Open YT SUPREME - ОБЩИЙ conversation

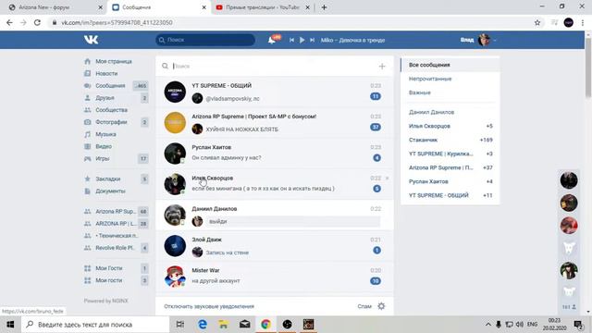point(275,92)
